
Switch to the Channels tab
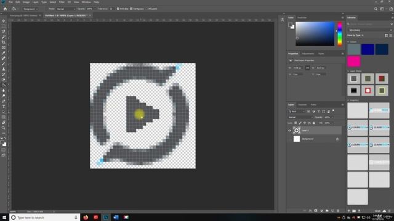tap(302, 105)
